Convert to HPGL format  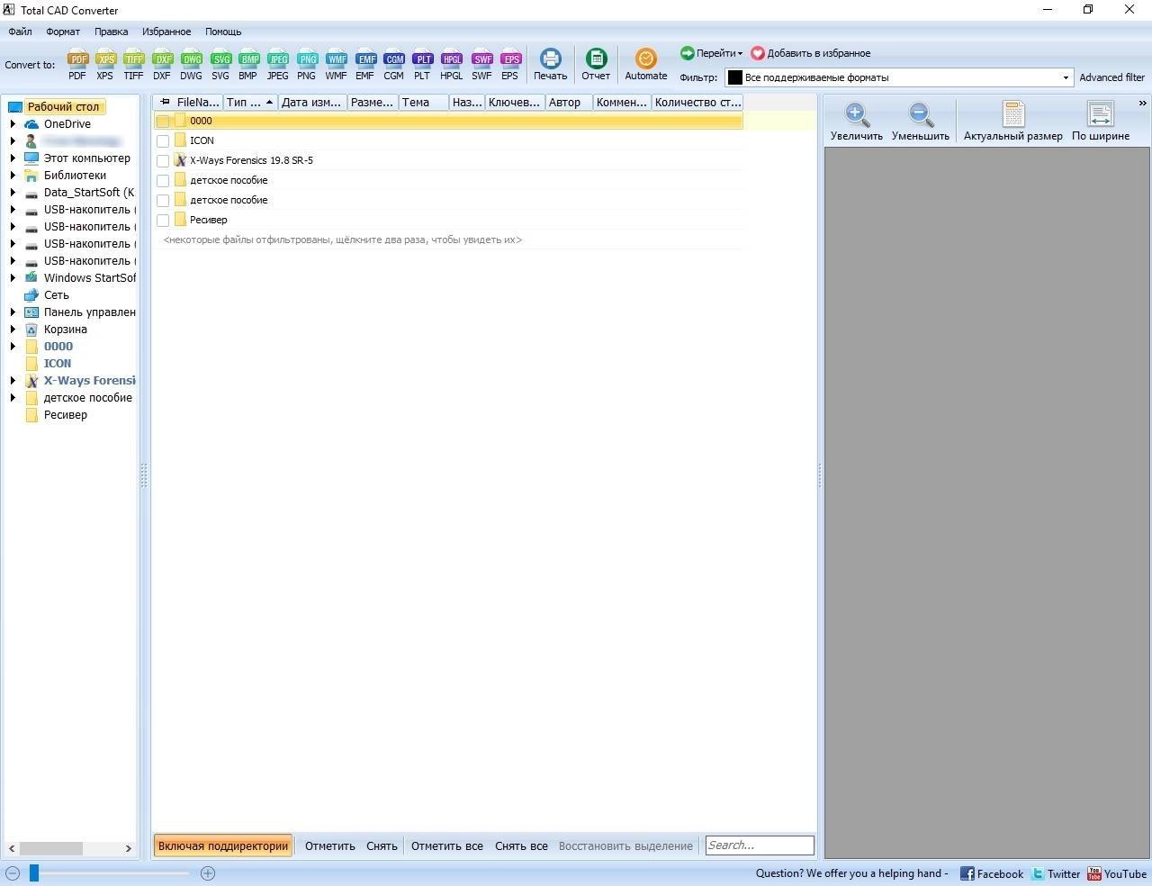click(452, 64)
